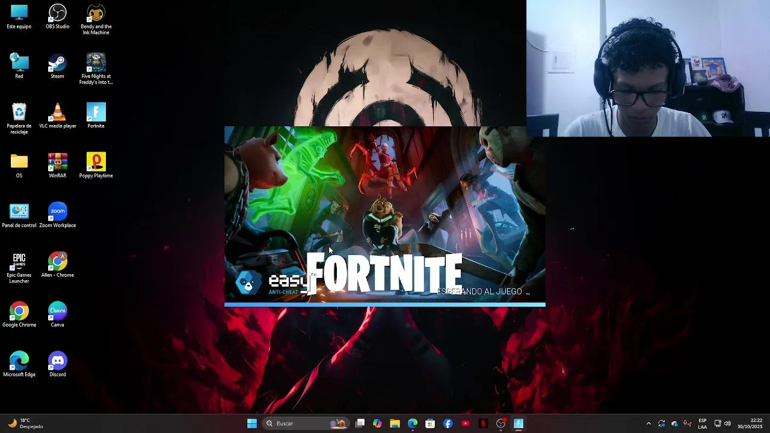Open Task View in the taskbar

click(x=360, y=423)
